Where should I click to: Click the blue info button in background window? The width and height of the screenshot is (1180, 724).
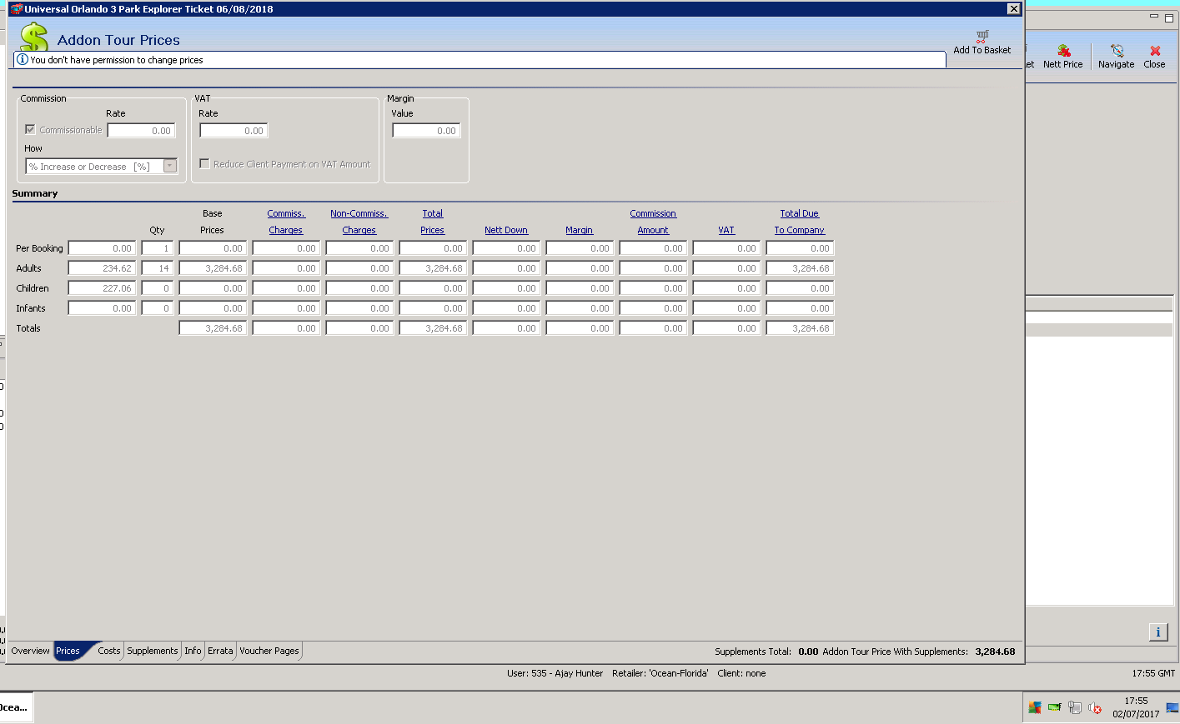coord(1158,632)
